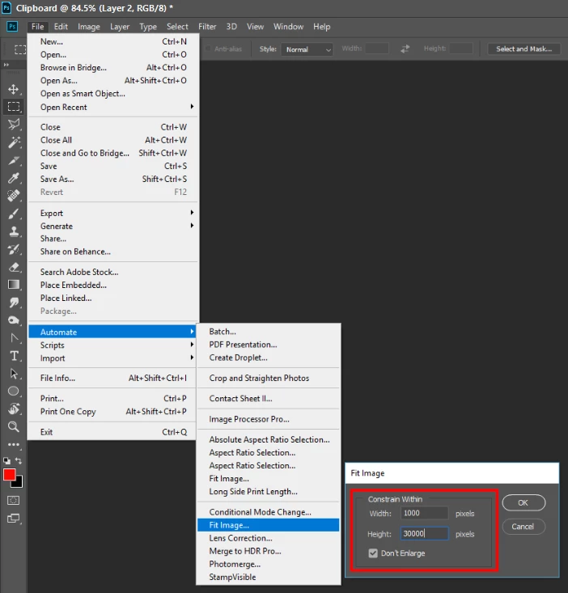Expand the Scripts submenu
The image size is (568, 593).
point(112,345)
